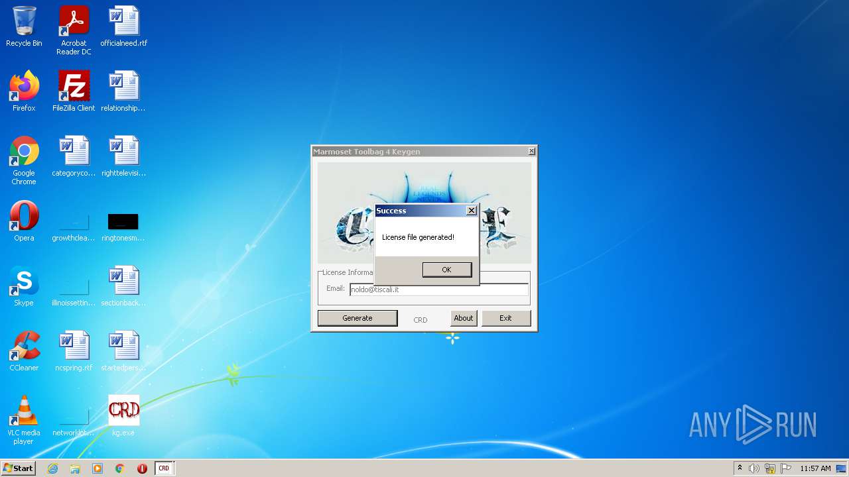
Task: Select the CCleaner desktop shortcut
Action: tap(24, 351)
